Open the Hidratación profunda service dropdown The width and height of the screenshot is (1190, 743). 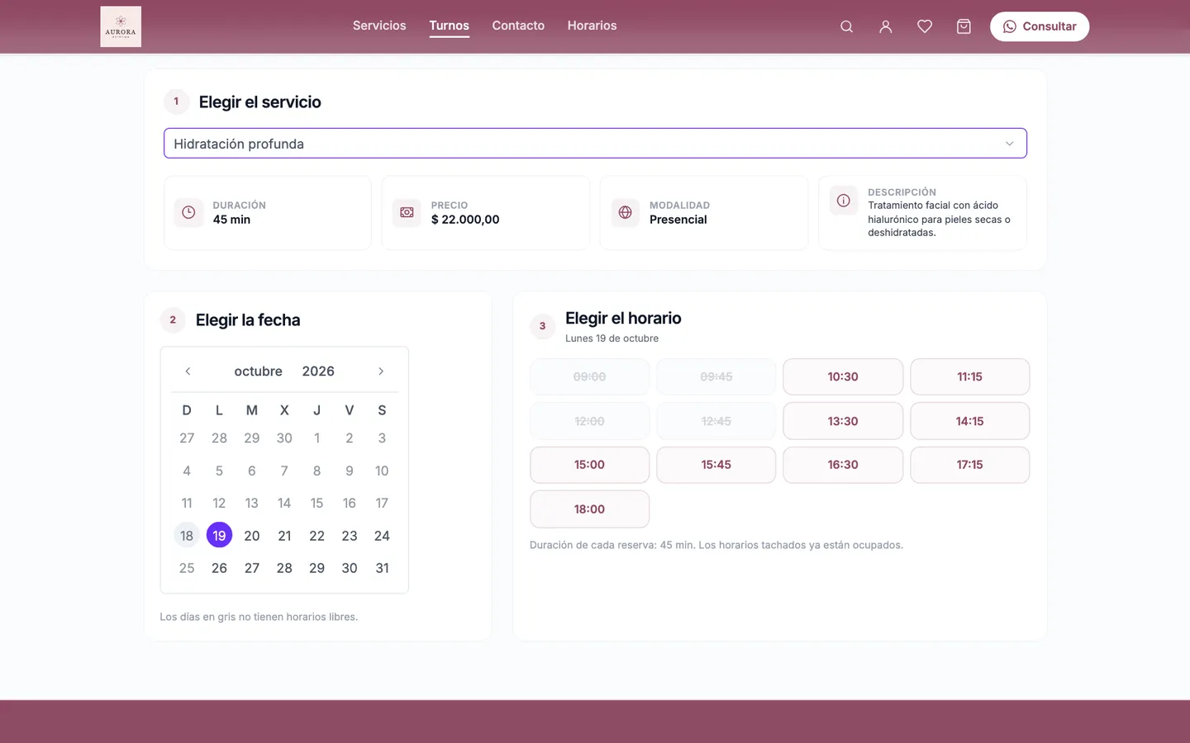click(595, 144)
